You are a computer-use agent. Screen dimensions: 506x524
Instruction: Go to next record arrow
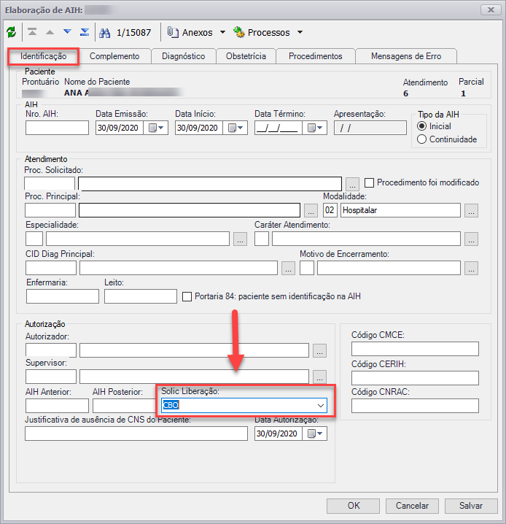[67, 32]
